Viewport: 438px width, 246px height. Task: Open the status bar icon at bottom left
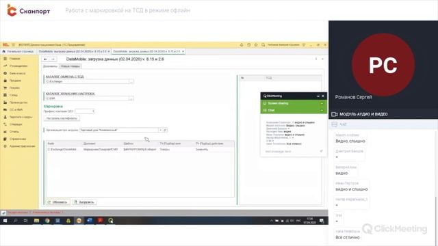tap(3, 213)
